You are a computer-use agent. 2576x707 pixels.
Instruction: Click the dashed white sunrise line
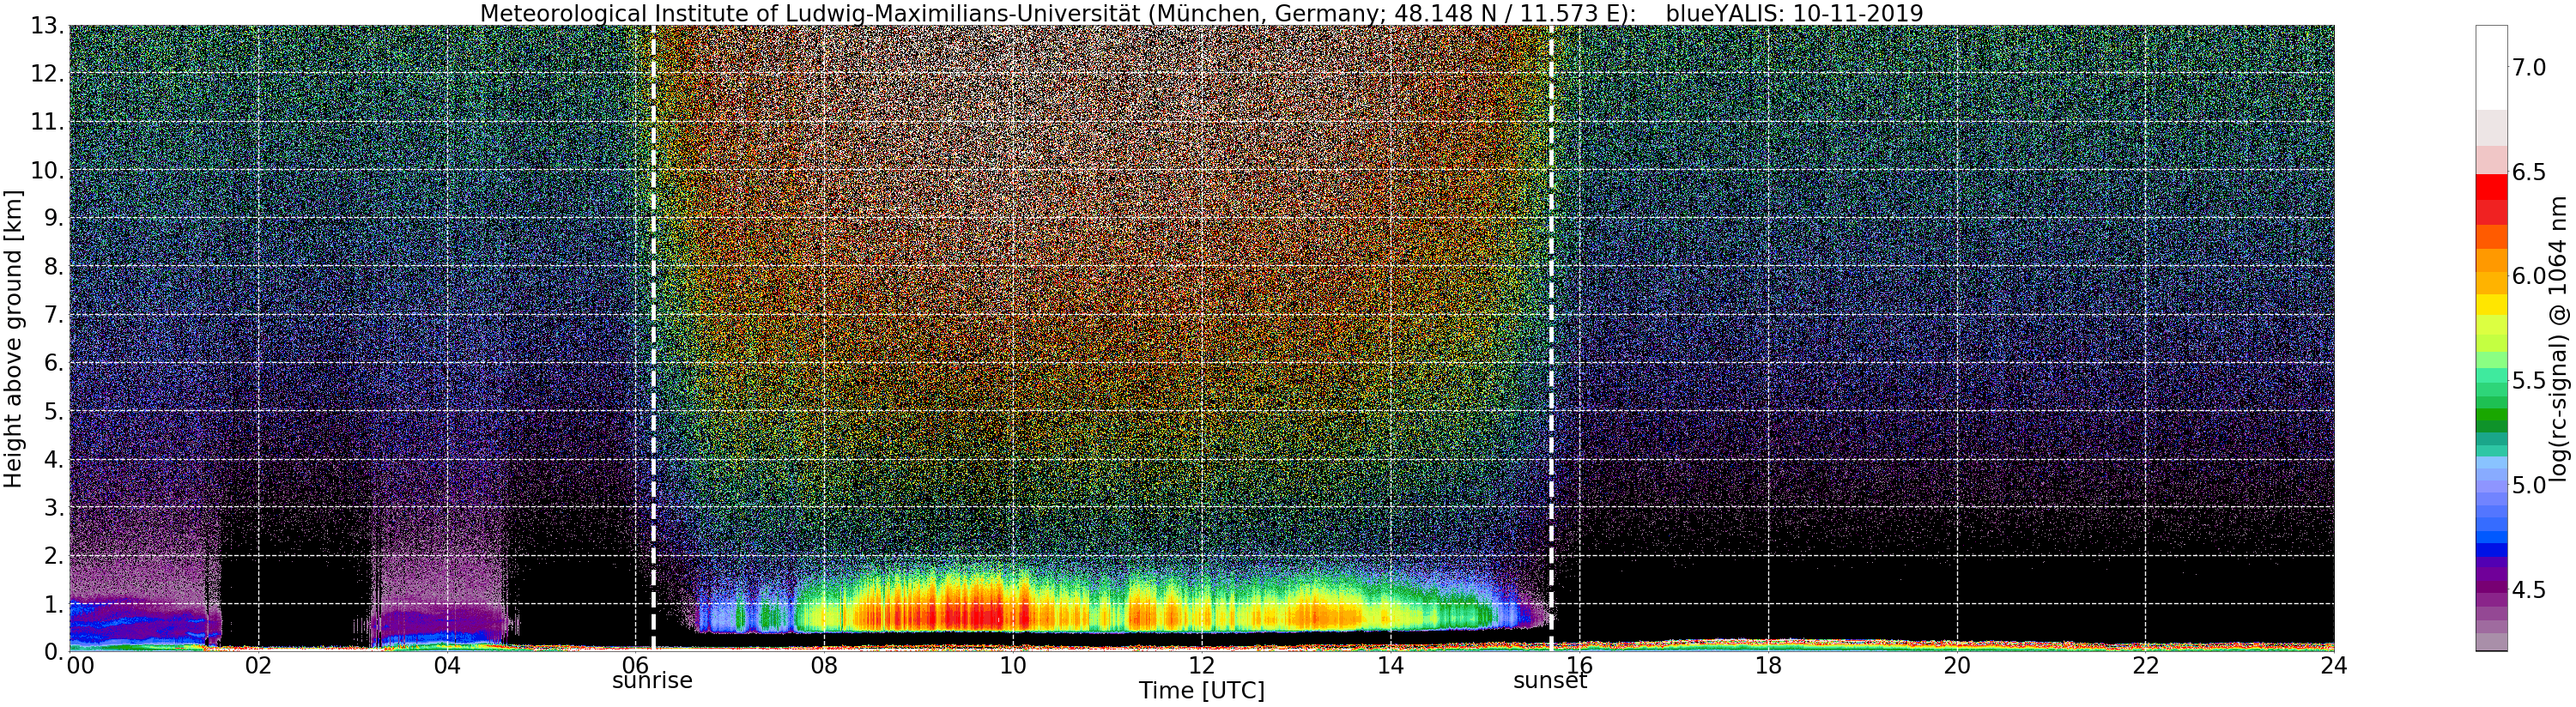pos(653,338)
